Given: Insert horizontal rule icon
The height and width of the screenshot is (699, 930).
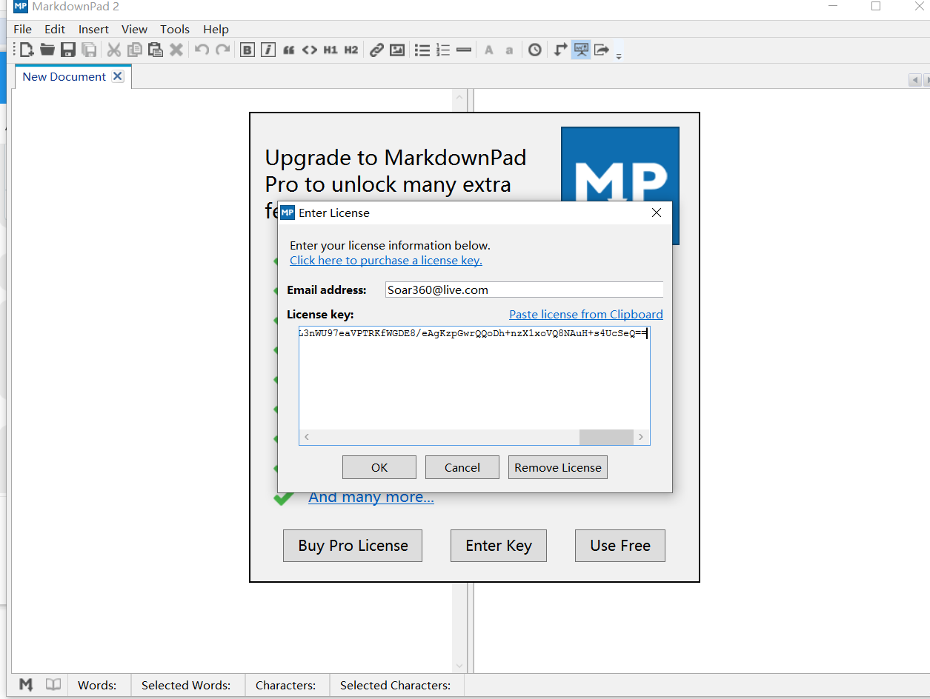Looking at the screenshot, I should (x=464, y=50).
